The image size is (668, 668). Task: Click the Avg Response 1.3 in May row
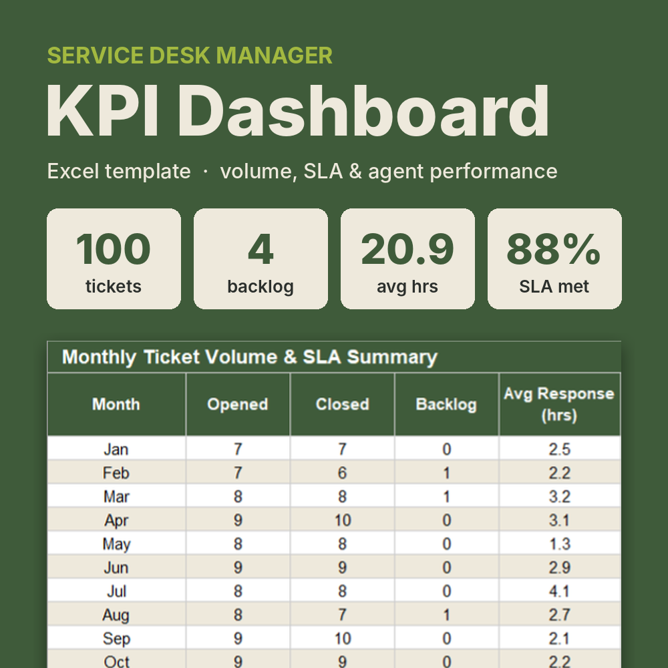click(x=559, y=544)
